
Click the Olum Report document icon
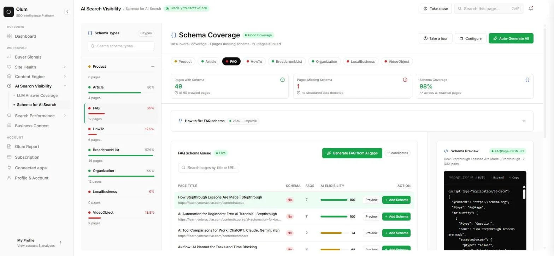(9, 147)
